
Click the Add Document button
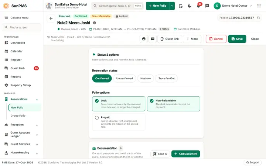click(x=185, y=154)
